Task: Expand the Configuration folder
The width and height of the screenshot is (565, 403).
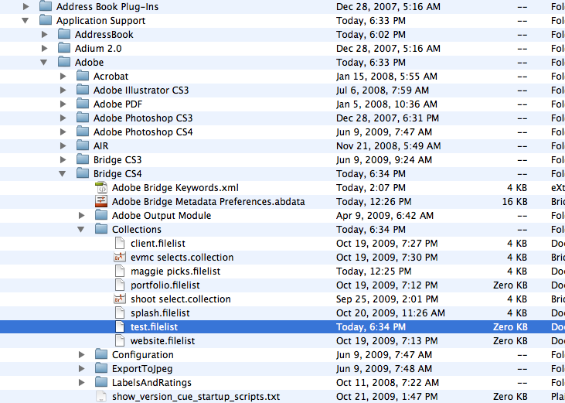Action: [82, 355]
